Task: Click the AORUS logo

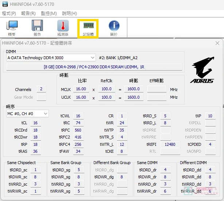Action: pos(202,70)
